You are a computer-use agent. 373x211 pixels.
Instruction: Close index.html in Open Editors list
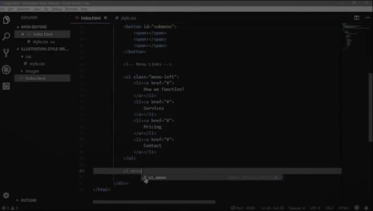tap(23, 34)
